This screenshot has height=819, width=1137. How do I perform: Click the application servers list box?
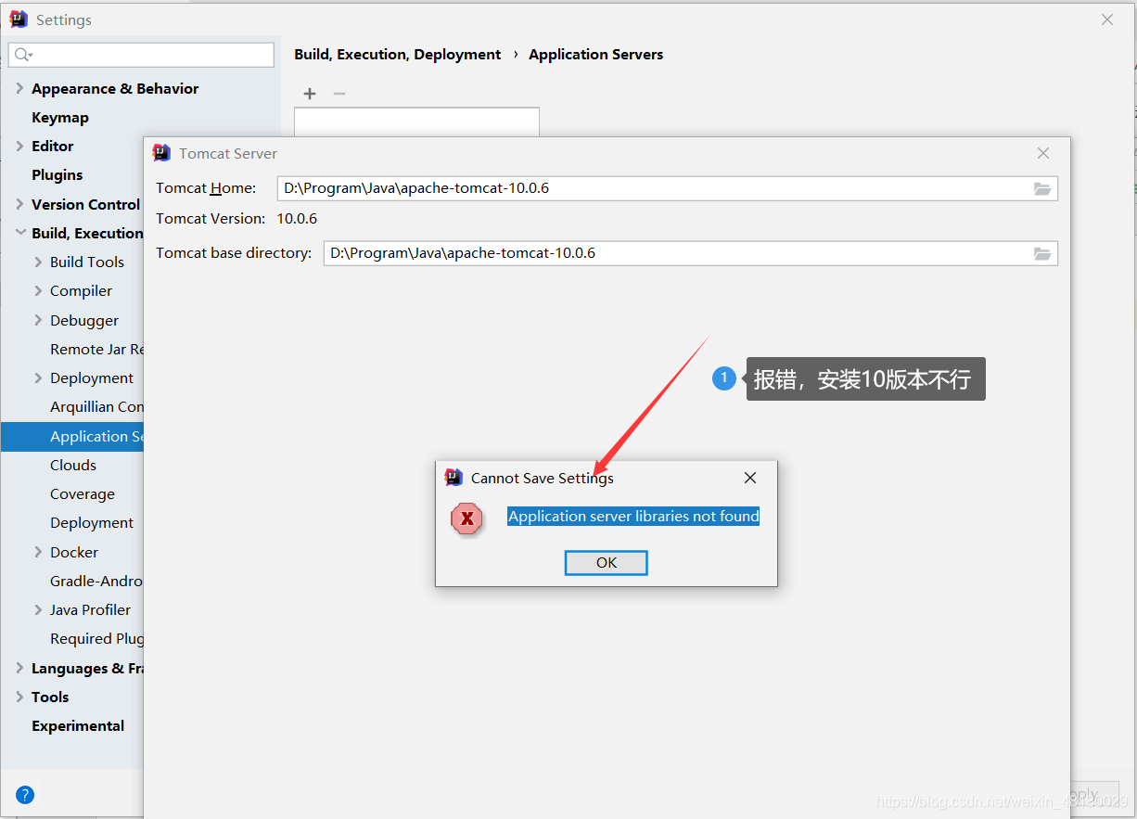tap(416, 122)
